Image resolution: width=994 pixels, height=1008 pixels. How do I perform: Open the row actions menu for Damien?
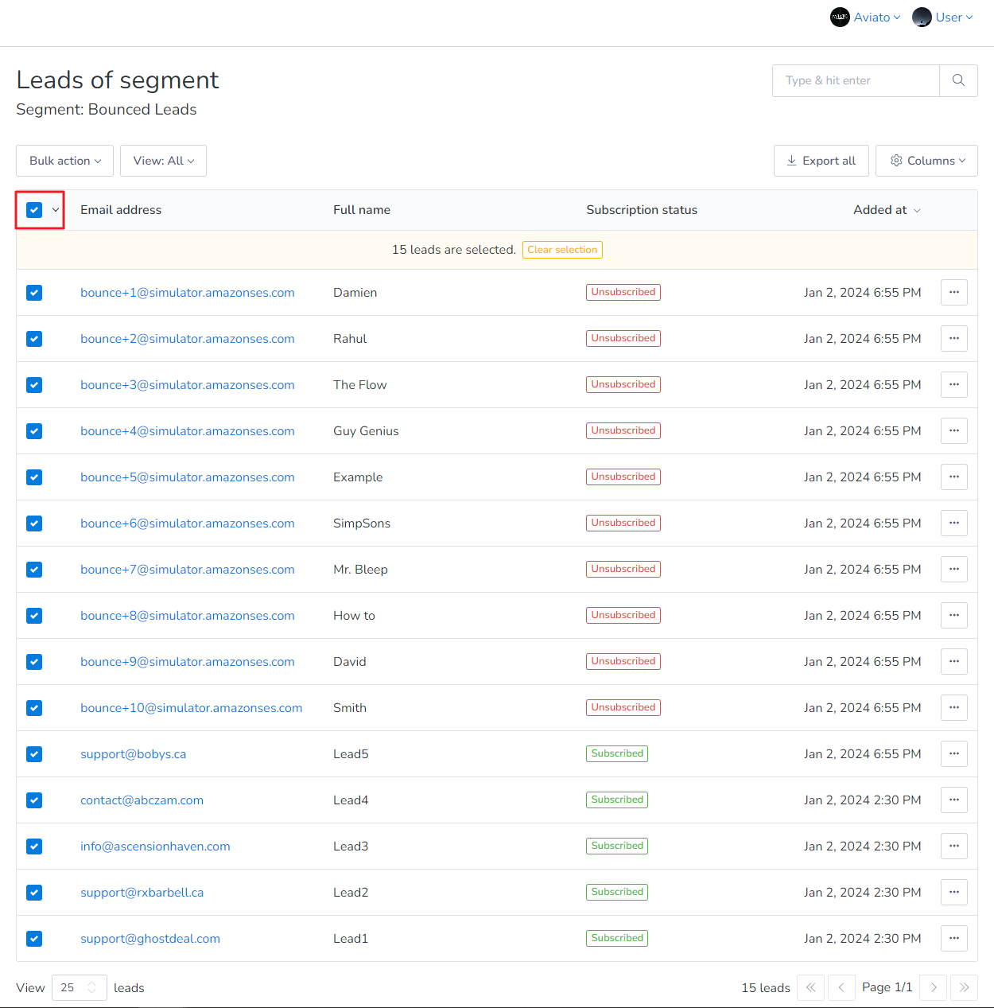(x=953, y=292)
